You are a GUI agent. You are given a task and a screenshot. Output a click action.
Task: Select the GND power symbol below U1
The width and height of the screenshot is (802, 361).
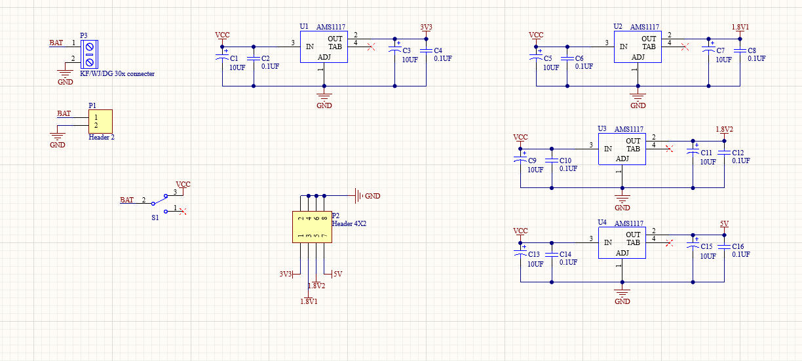[324, 100]
